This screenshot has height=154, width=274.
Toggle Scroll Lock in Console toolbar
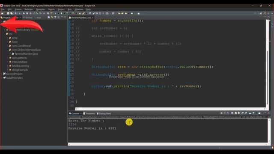point(236,113)
